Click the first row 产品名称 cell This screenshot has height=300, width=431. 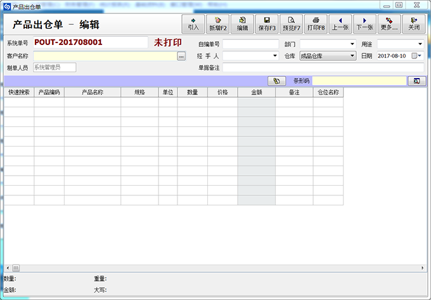click(x=93, y=102)
